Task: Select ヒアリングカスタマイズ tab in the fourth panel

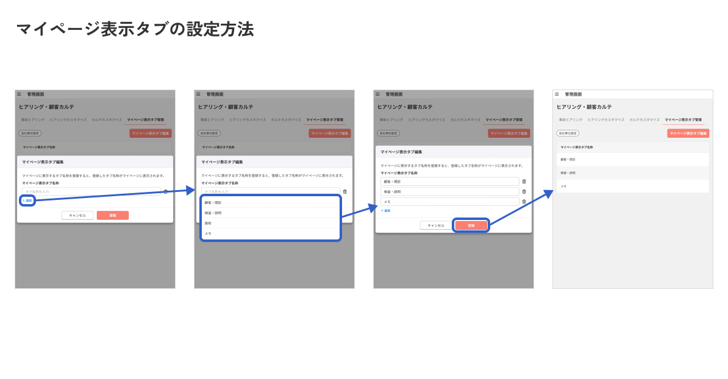Action: pos(606,119)
